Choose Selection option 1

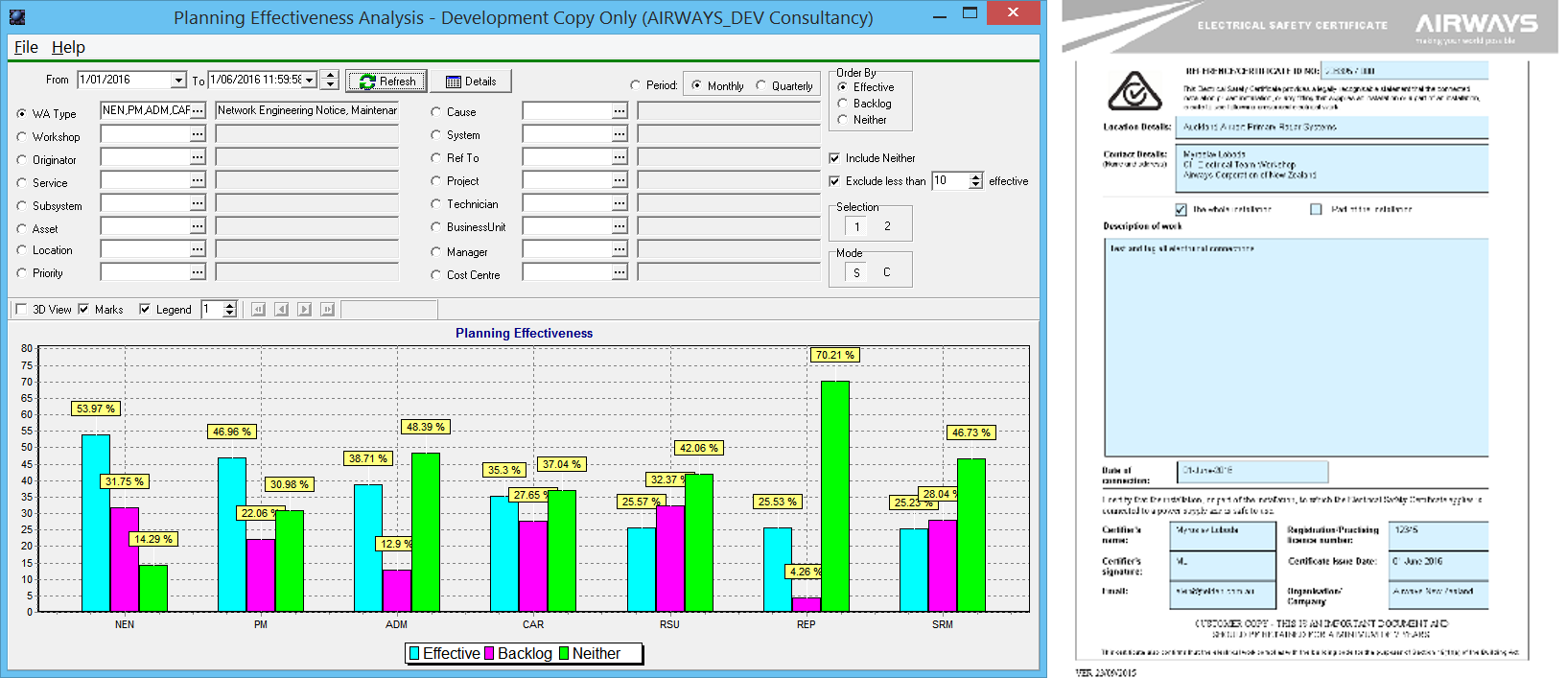857,226
